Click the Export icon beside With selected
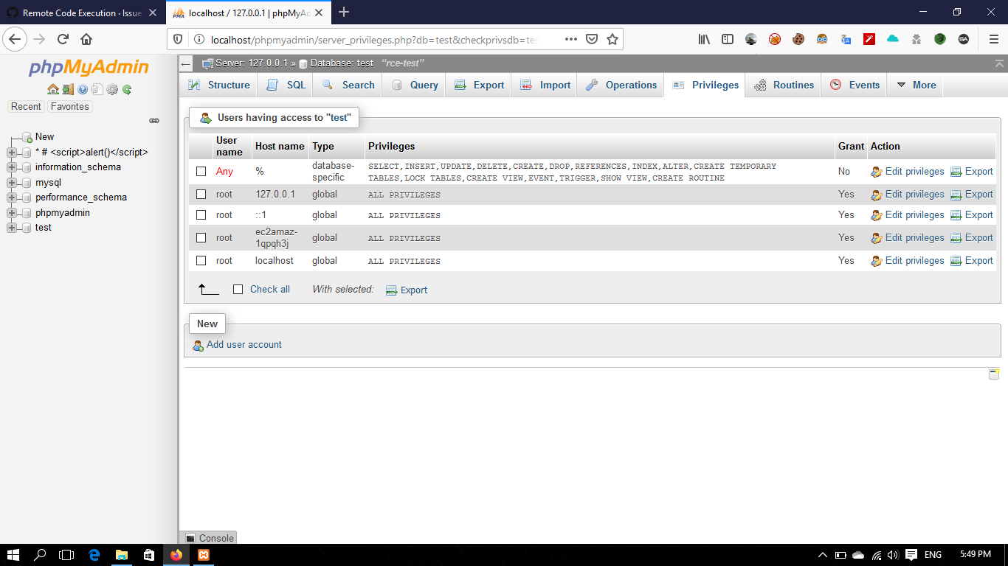Image resolution: width=1008 pixels, height=566 pixels. 392,290
